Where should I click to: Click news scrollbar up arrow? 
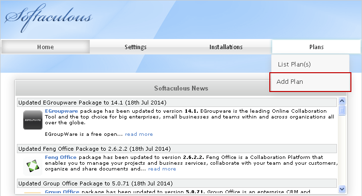point(342,101)
